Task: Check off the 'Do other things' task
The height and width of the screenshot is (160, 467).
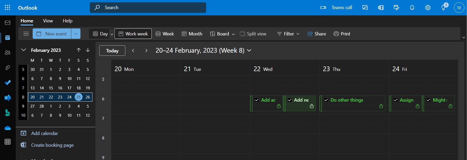Action: [x=326, y=100]
